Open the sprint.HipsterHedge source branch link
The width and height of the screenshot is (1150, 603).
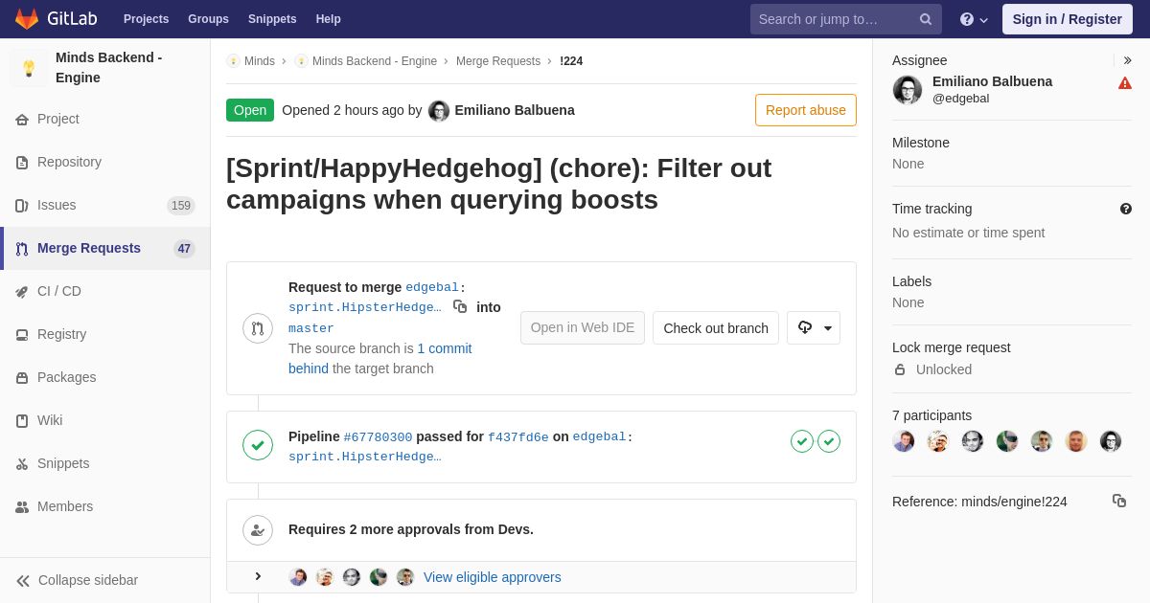pos(365,307)
